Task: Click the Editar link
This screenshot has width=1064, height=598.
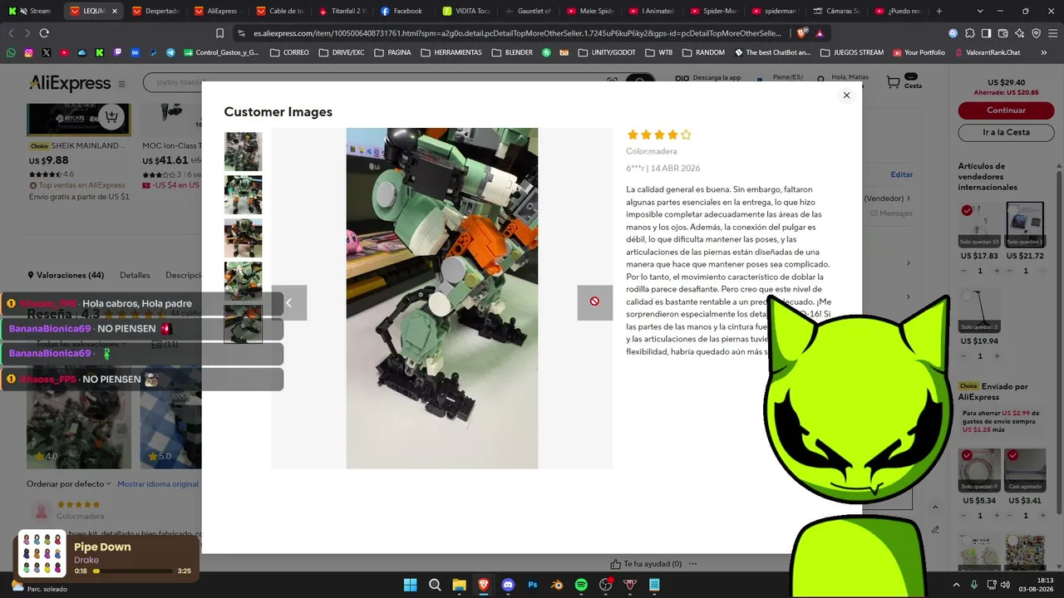Action: [x=902, y=174]
